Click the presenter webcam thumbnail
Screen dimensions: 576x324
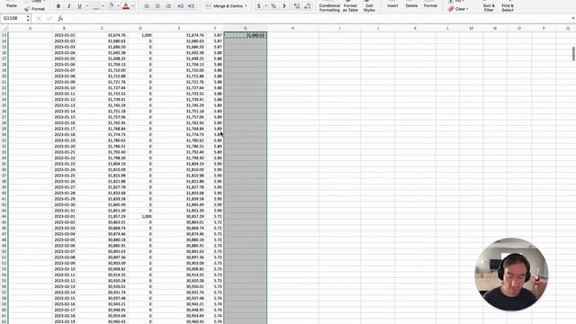pyautogui.click(x=511, y=274)
